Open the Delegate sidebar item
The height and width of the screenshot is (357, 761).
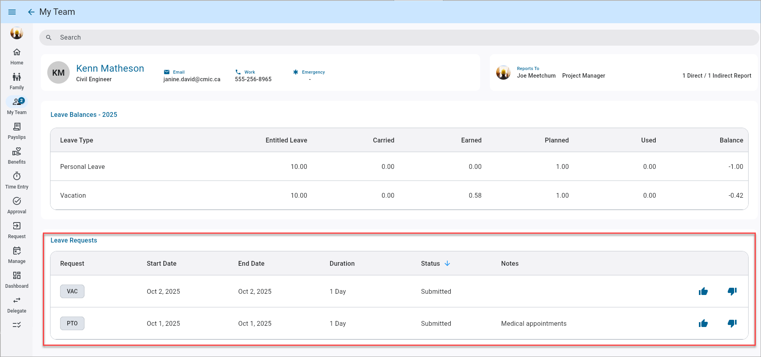coord(17,305)
